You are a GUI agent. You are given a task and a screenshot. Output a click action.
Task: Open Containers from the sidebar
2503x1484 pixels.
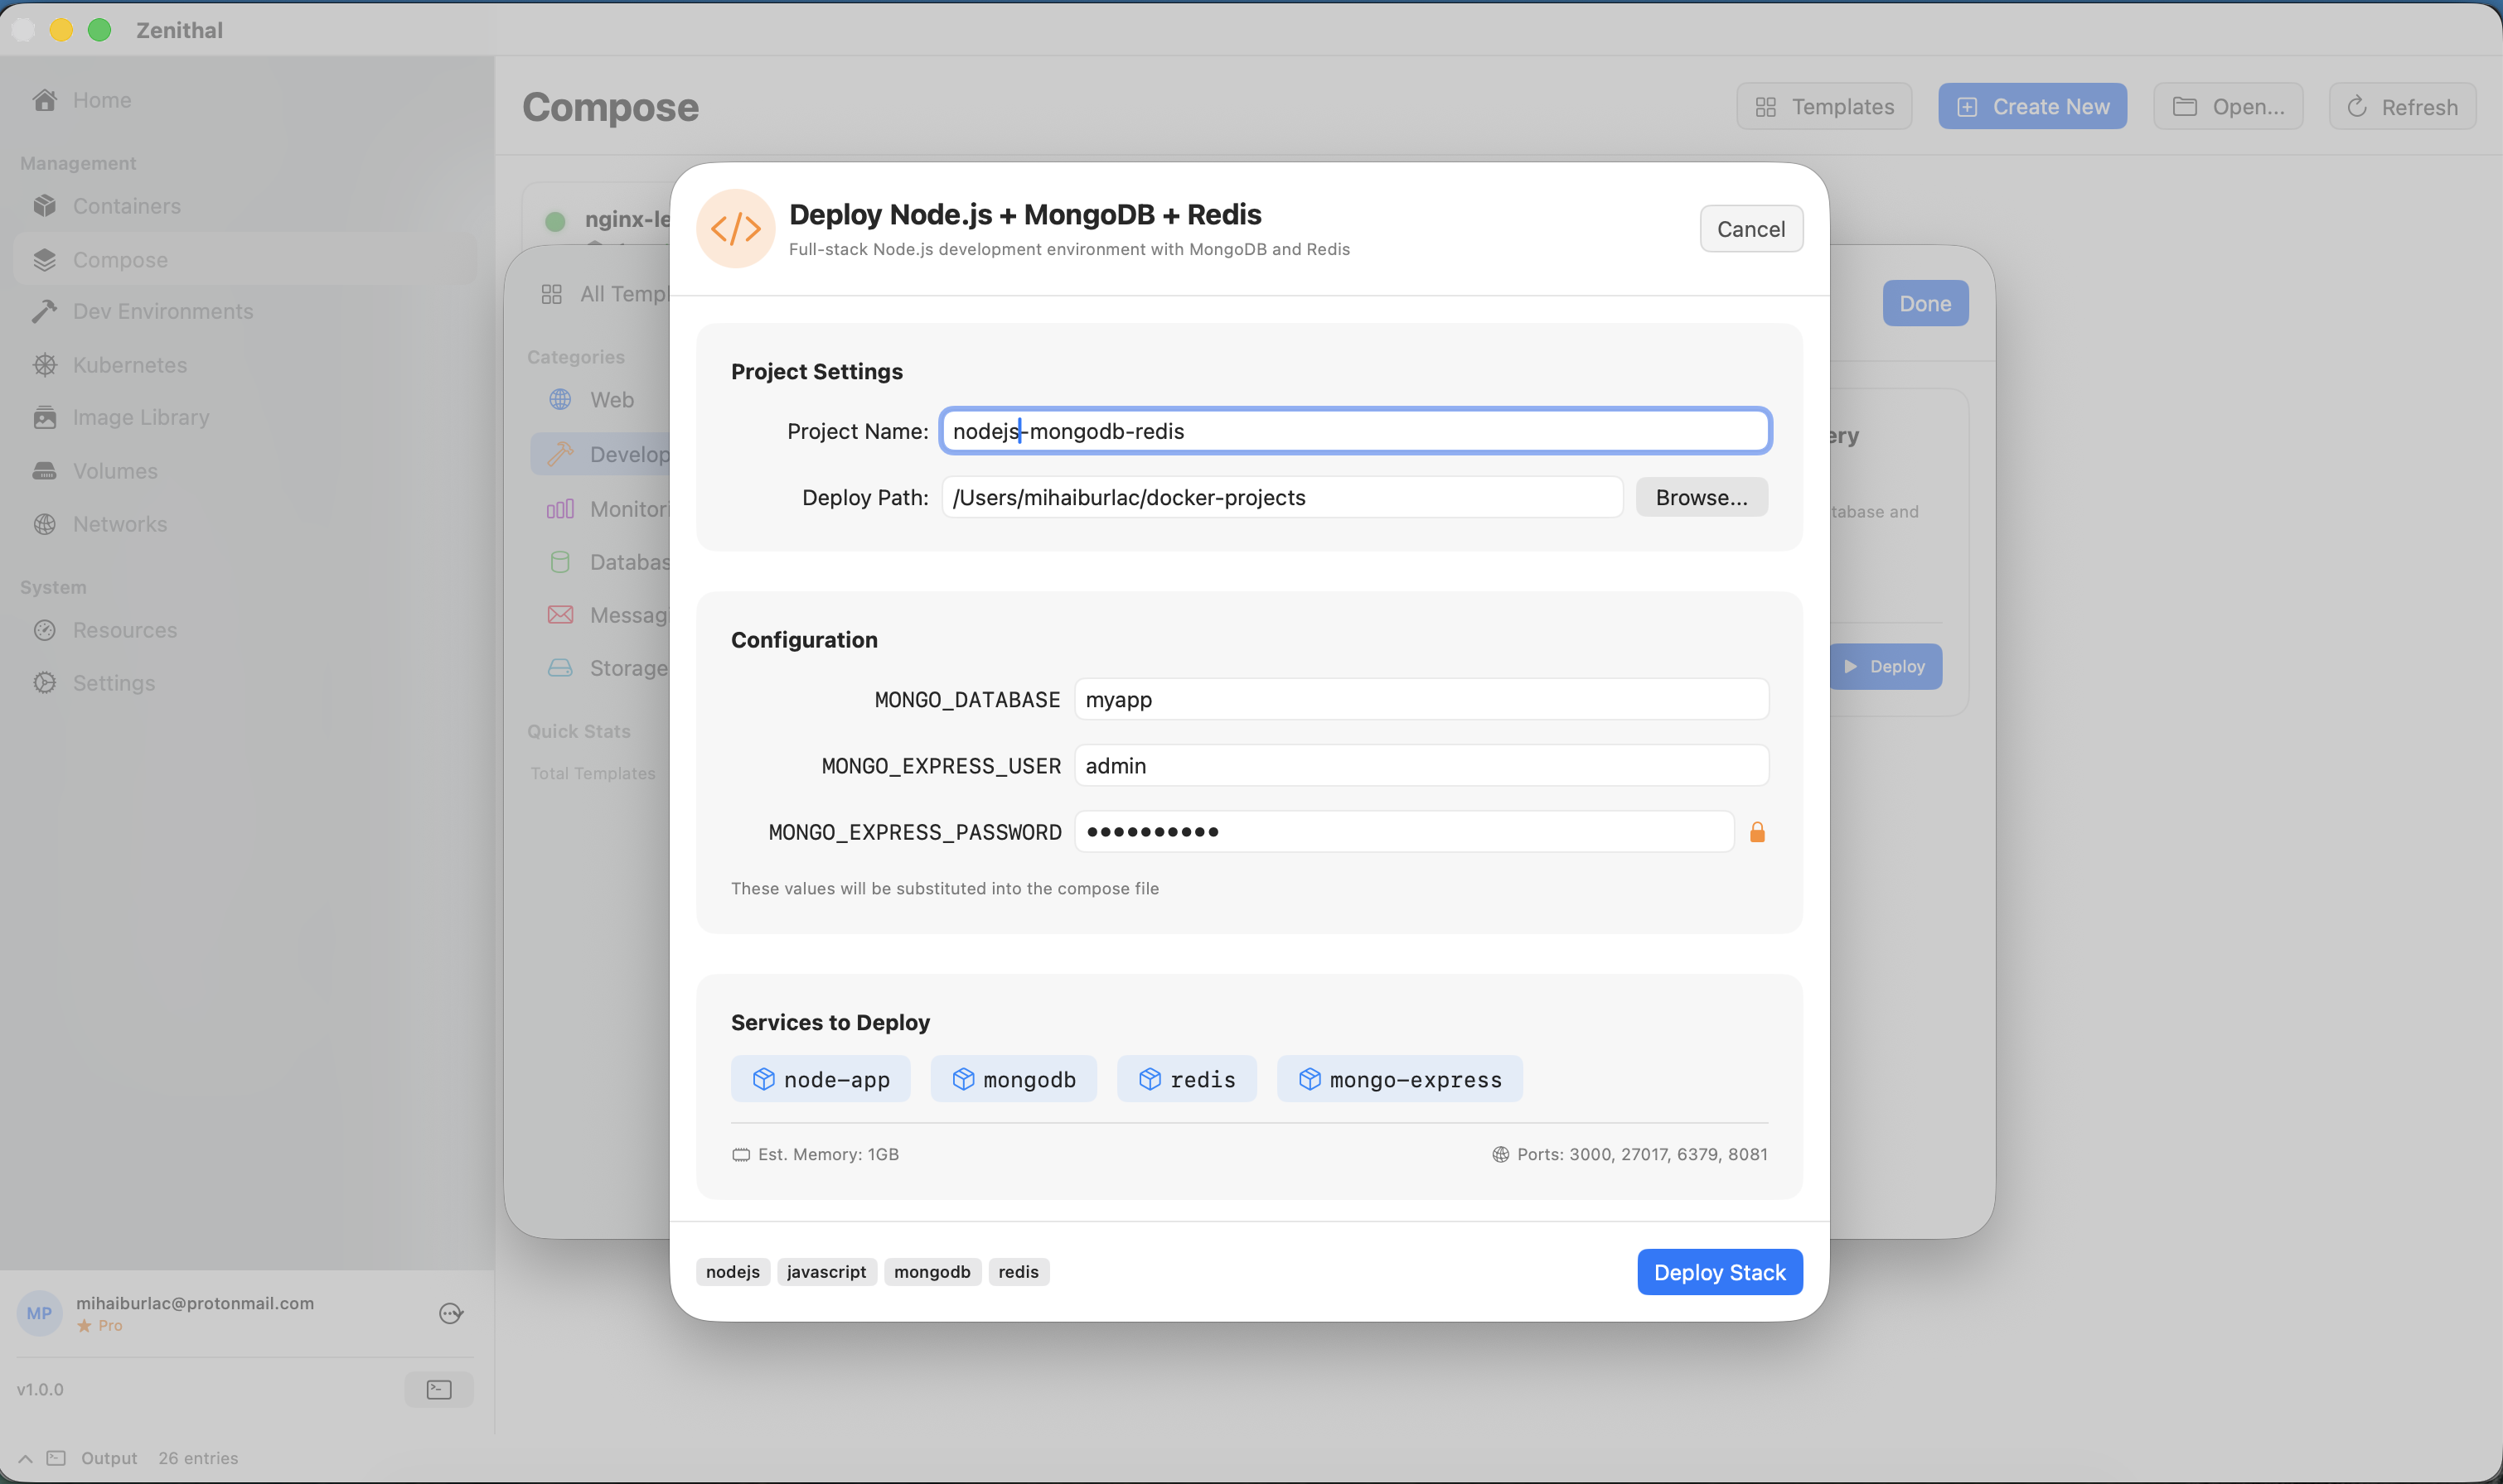click(x=126, y=206)
